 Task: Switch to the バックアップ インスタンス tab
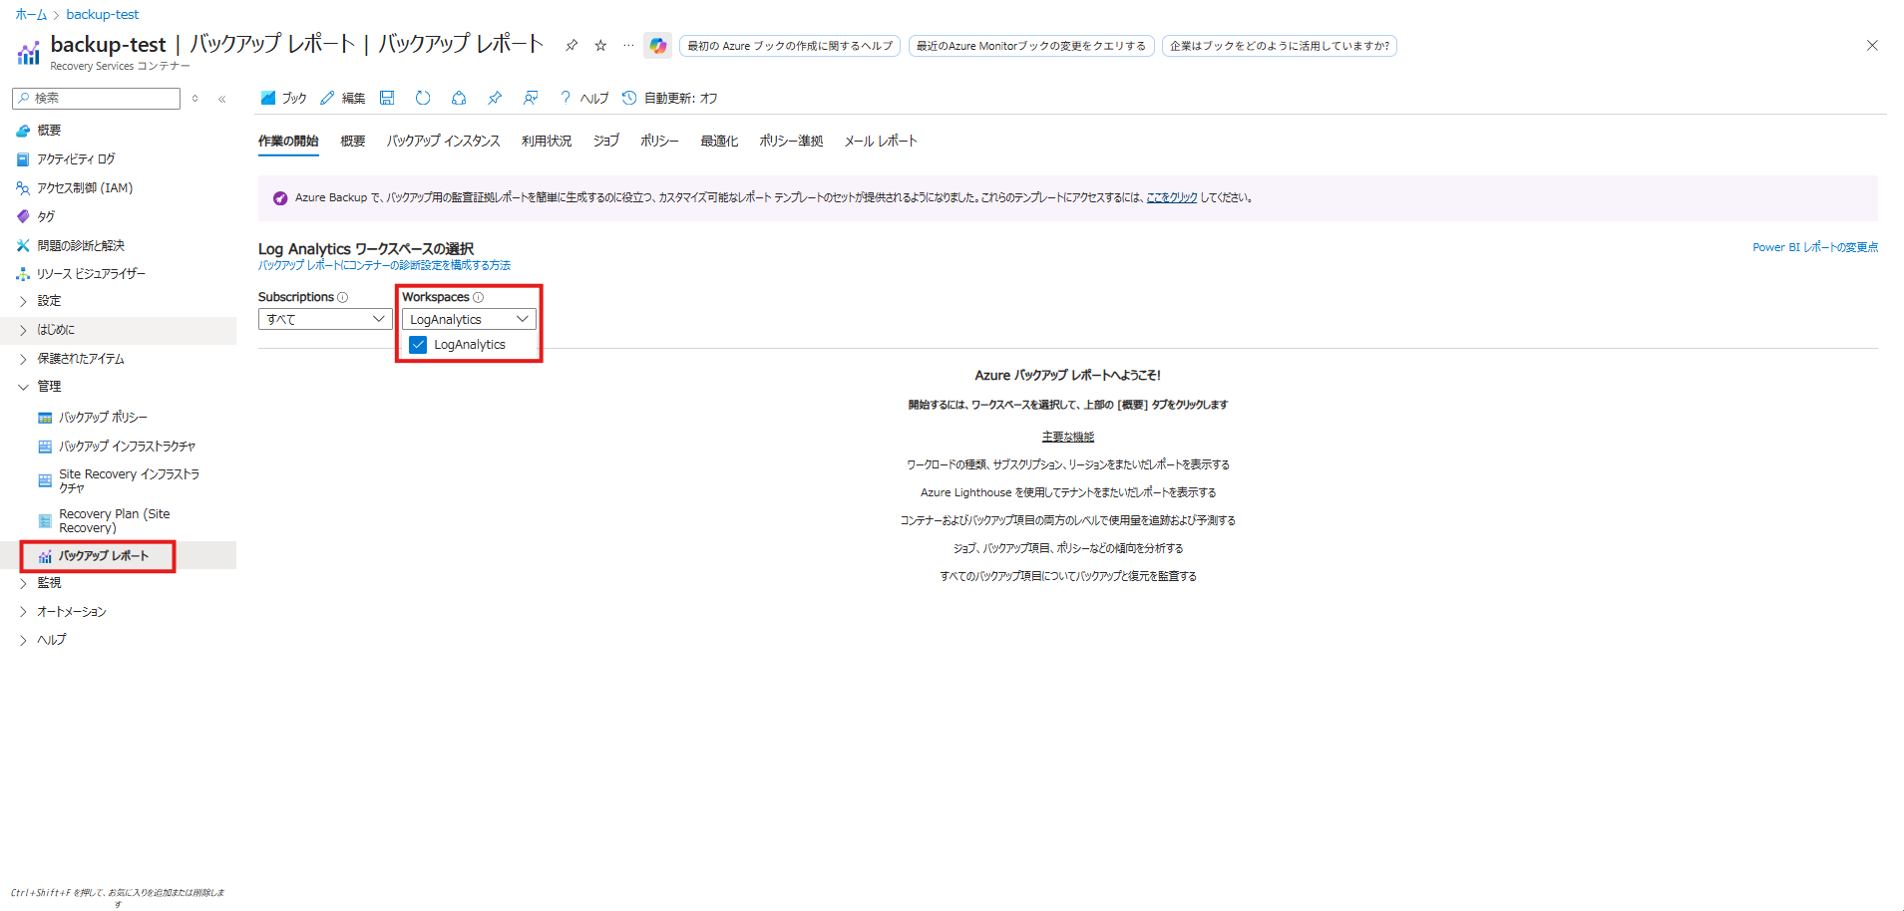[x=443, y=142]
